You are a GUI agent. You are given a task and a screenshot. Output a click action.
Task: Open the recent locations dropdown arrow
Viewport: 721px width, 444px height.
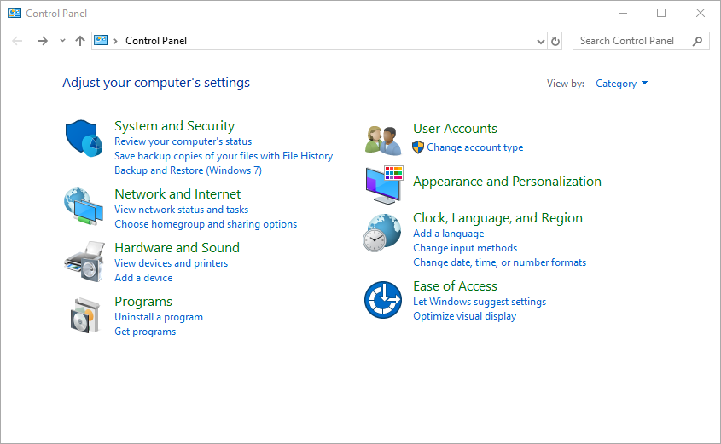coord(62,41)
